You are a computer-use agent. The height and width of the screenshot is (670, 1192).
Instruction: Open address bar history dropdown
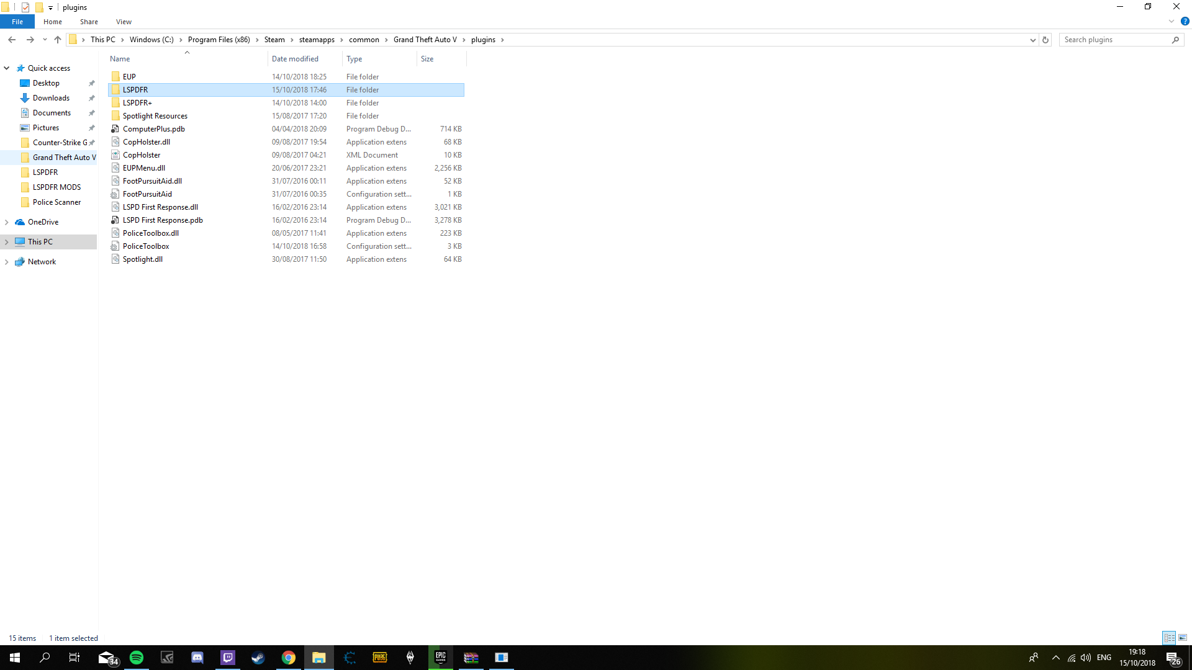pos(1032,40)
